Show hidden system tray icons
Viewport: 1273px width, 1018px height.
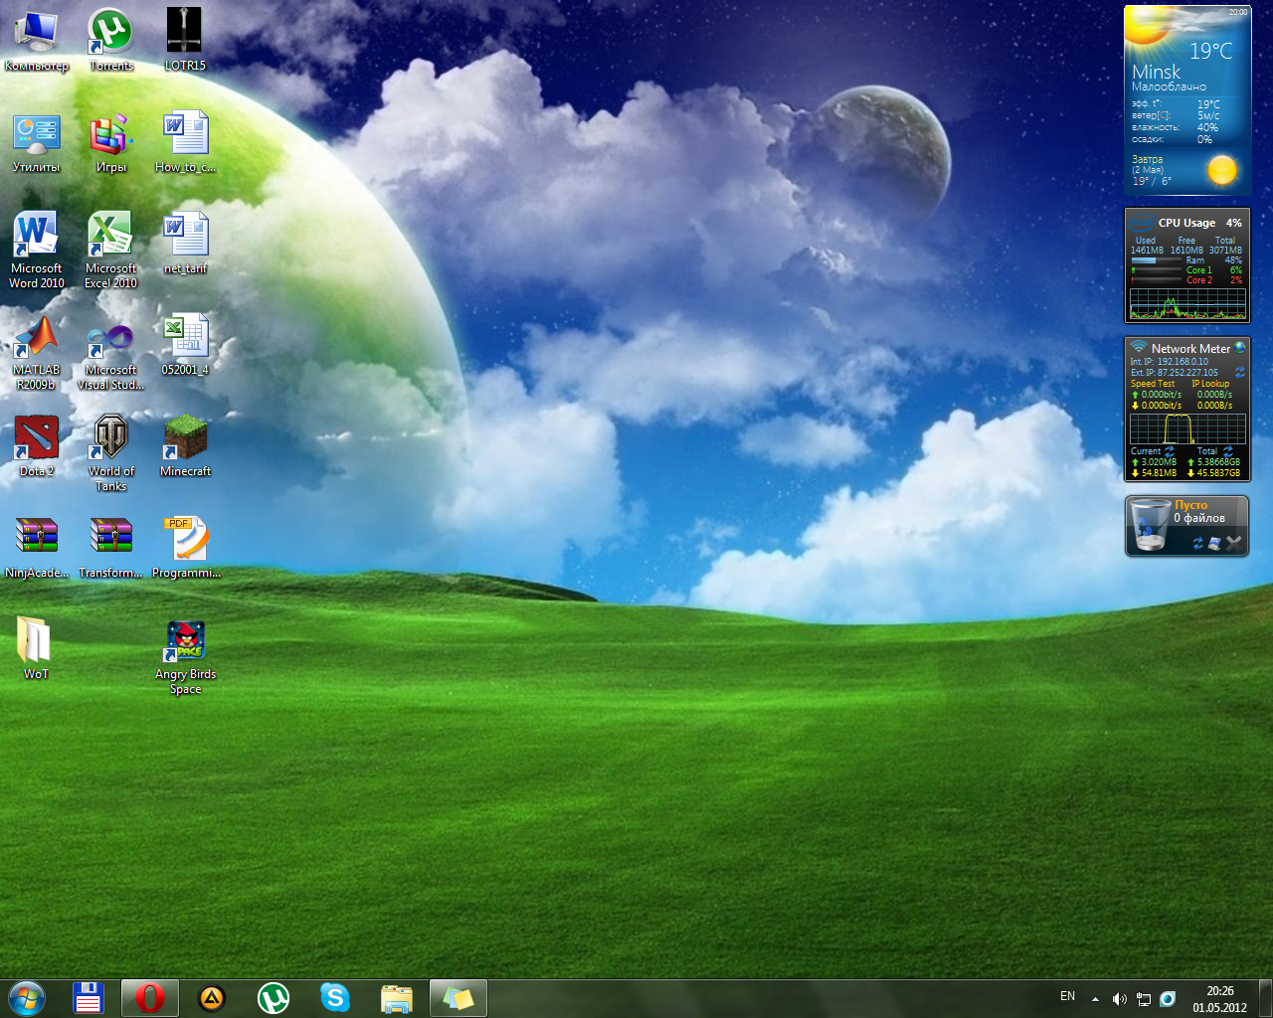[1095, 998]
